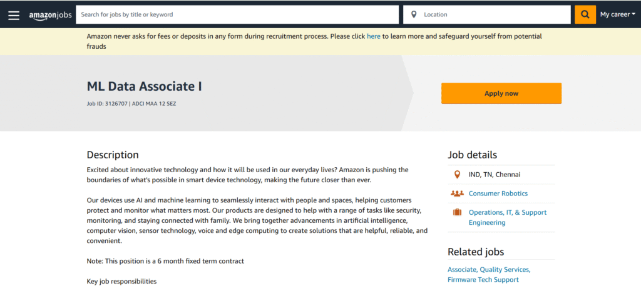Click the Description section heading
Image resolution: width=641 pixels, height=288 pixels.
point(113,155)
